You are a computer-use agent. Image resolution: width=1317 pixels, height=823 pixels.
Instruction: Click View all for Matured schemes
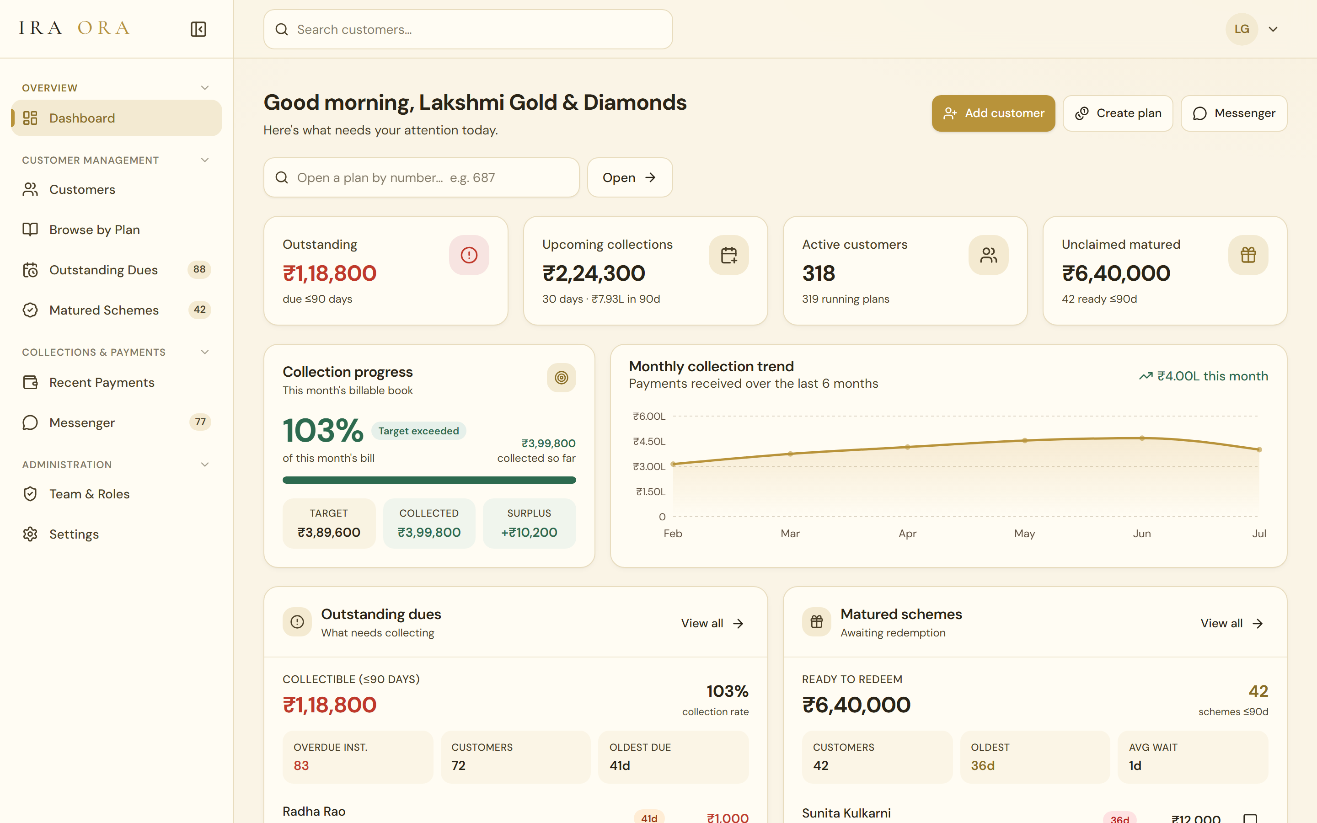point(1231,624)
